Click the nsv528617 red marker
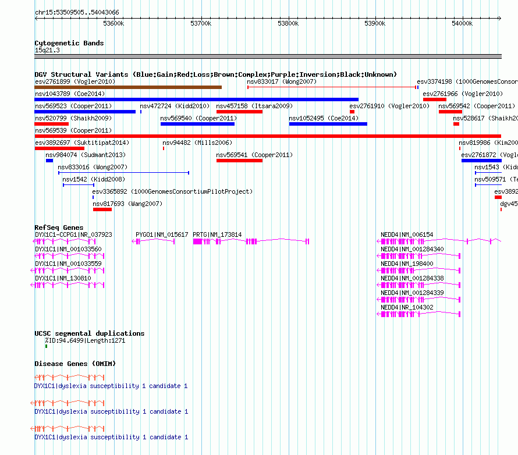Screen dimensions: 518x455 coord(456,124)
